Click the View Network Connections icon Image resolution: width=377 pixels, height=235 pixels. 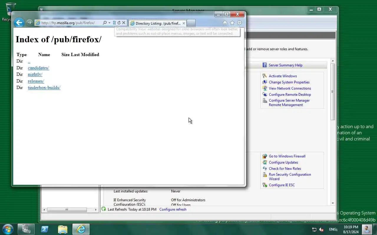coord(264,88)
